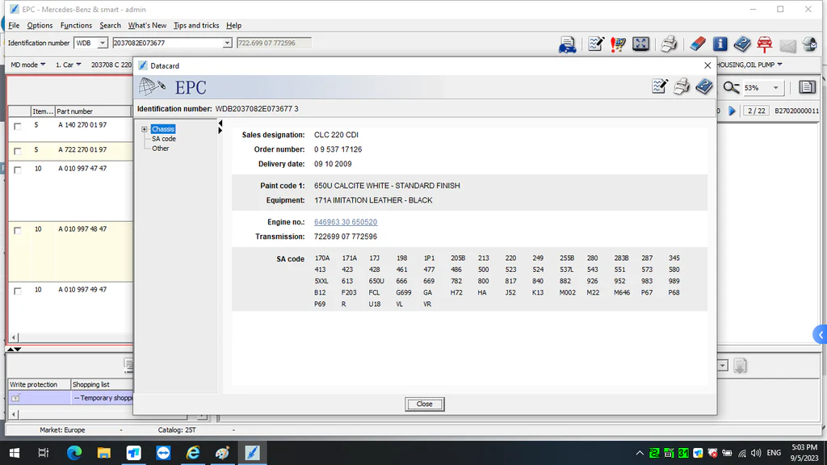Click the fullscreen expand arrows icon
Viewport: 827px width, 465px height.
point(640,44)
